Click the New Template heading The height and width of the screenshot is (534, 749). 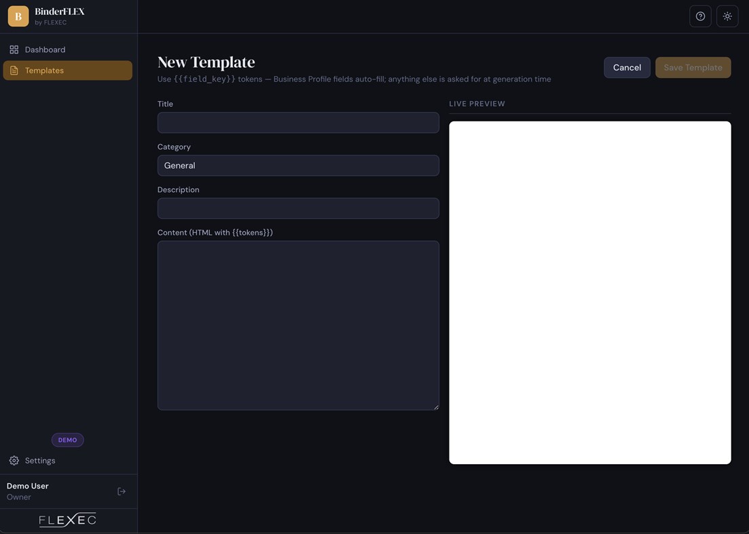[x=206, y=62]
